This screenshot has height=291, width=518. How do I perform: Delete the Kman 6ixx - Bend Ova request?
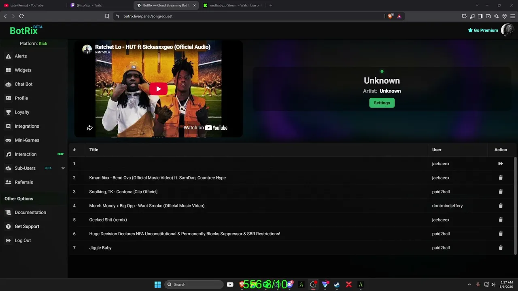pyautogui.click(x=501, y=178)
